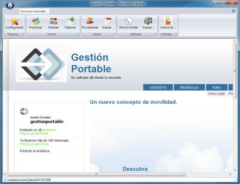Click the horizontal scrollbar thumb
Image resolution: width=240 pixels, height=184 pixels.
(97, 174)
